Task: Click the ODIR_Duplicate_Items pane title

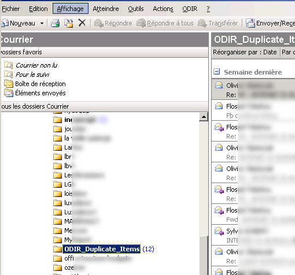Action: 254,39
